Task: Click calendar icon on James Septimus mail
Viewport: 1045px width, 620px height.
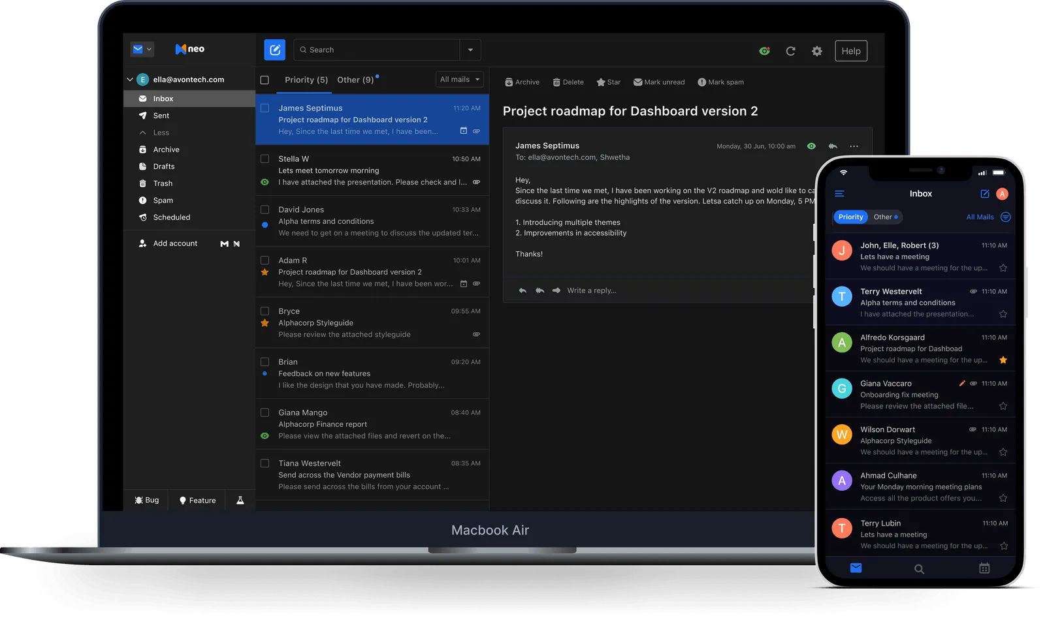Action: pos(464,131)
